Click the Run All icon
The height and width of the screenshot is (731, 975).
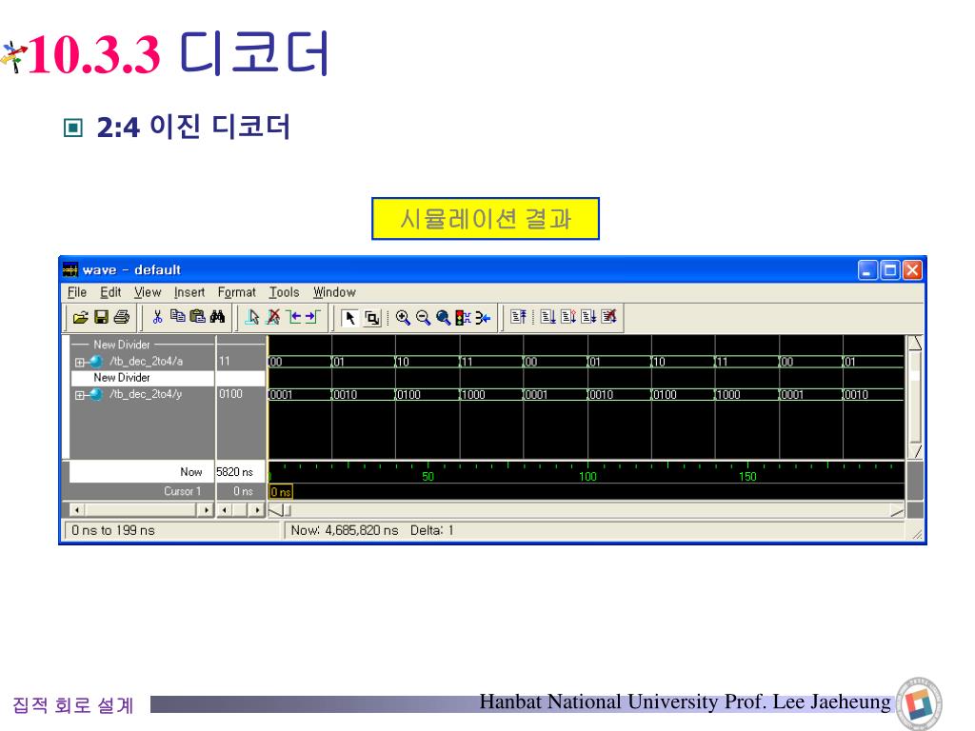point(588,317)
